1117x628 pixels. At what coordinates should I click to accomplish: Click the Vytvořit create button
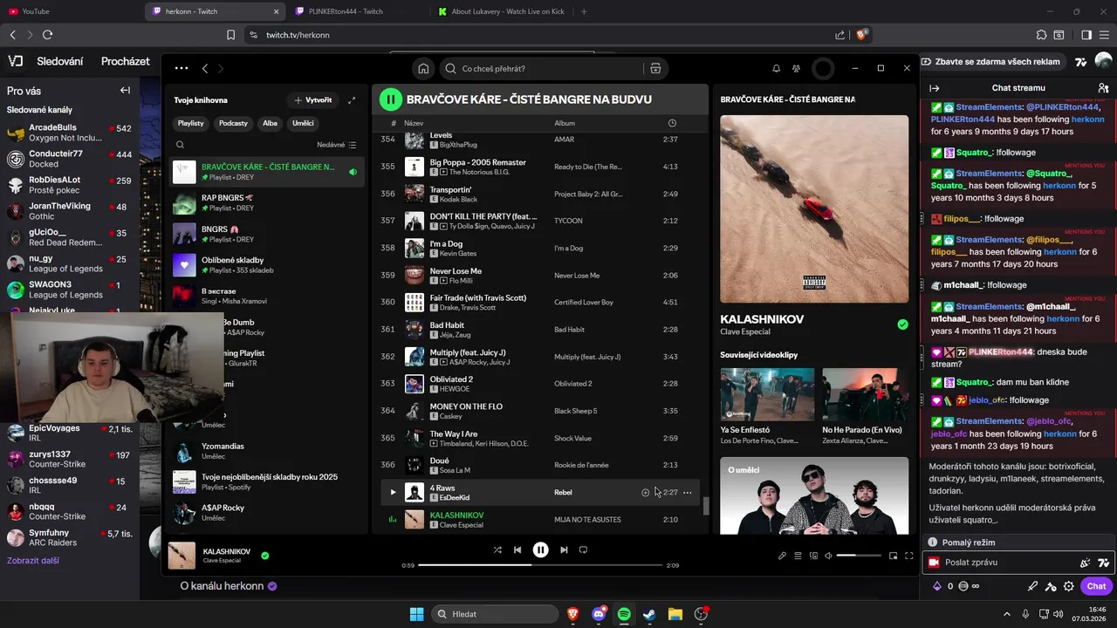pyautogui.click(x=312, y=100)
